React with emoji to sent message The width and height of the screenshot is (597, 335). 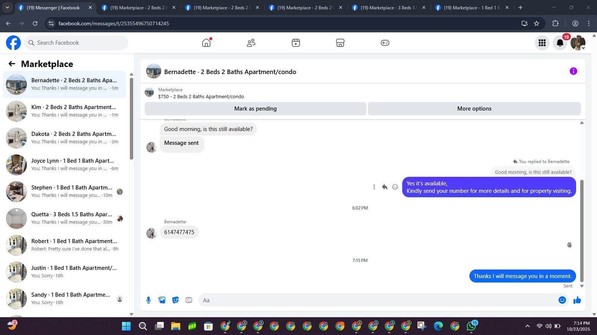click(x=395, y=187)
